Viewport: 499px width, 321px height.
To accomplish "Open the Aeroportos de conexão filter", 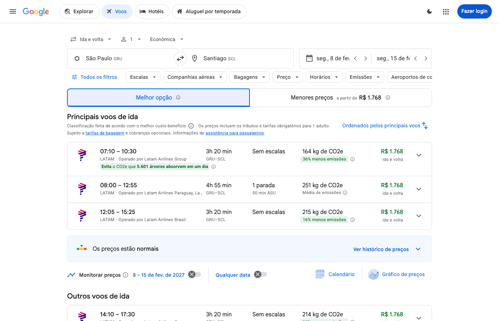I will pos(410,77).
